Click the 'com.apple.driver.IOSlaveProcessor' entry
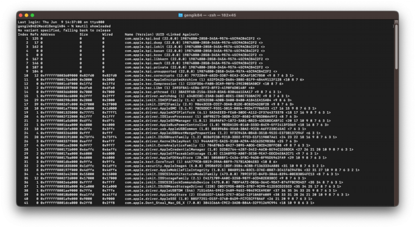 coord(159,117)
